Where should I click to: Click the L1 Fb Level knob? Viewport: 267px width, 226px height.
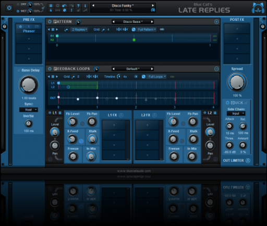72,122
